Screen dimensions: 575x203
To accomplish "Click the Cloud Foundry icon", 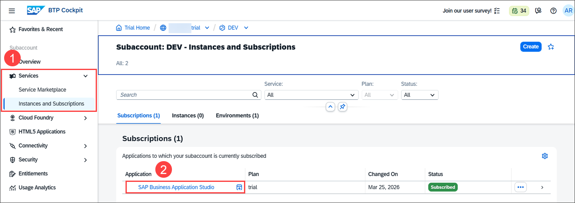I will click(x=12, y=118).
